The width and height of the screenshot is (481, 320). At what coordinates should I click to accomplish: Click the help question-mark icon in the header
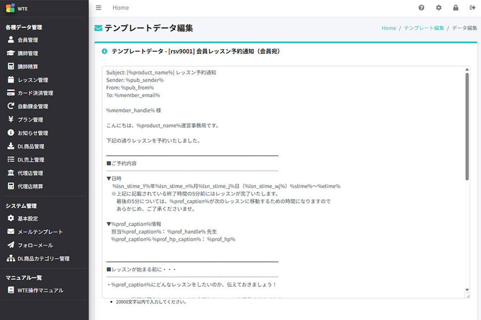point(421,7)
